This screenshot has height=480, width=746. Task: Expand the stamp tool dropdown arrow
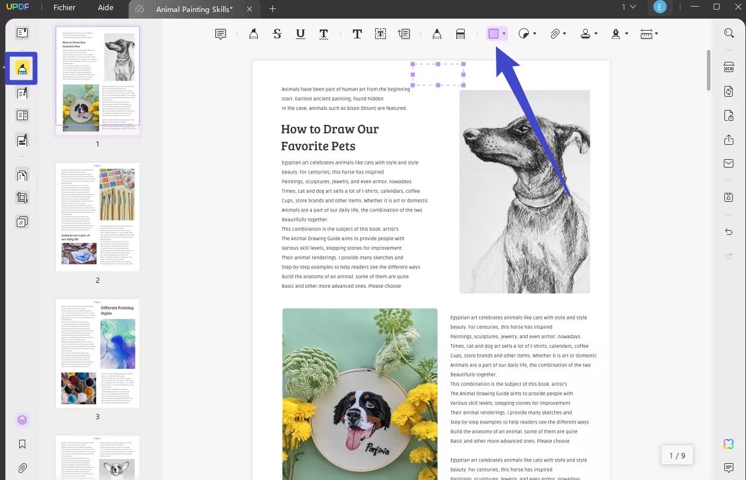click(x=596, y=34)
